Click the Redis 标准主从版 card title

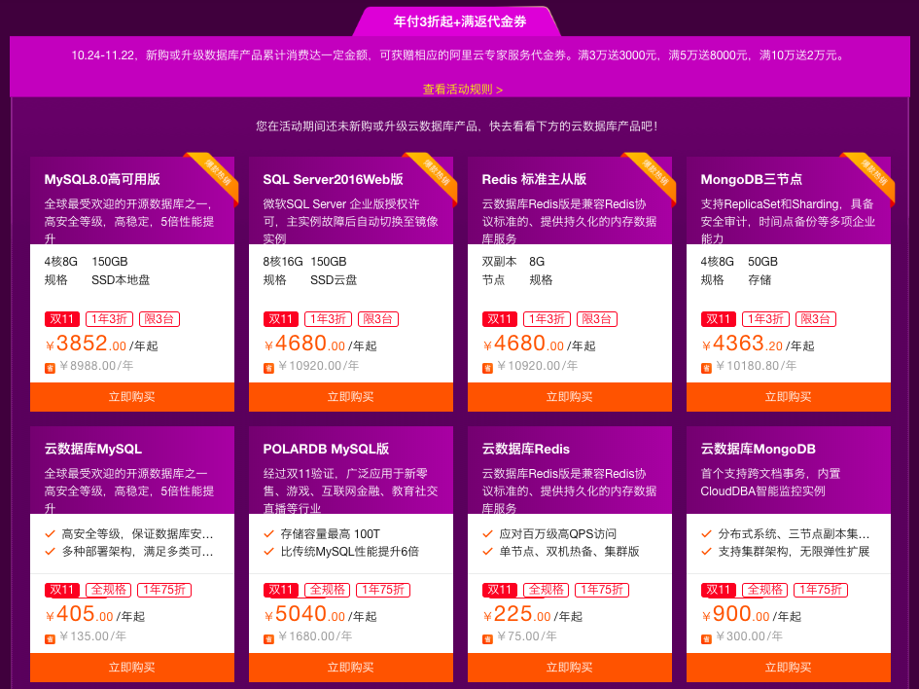coord(534,179)
